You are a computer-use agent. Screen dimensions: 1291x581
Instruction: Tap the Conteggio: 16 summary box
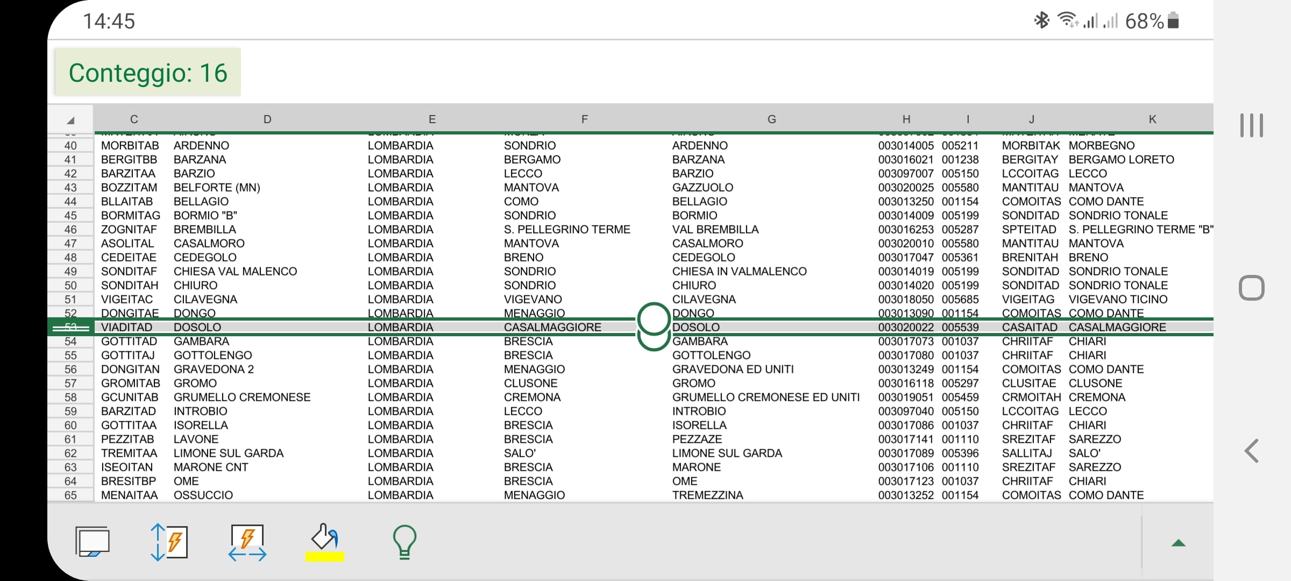click(x=148, y=73)
